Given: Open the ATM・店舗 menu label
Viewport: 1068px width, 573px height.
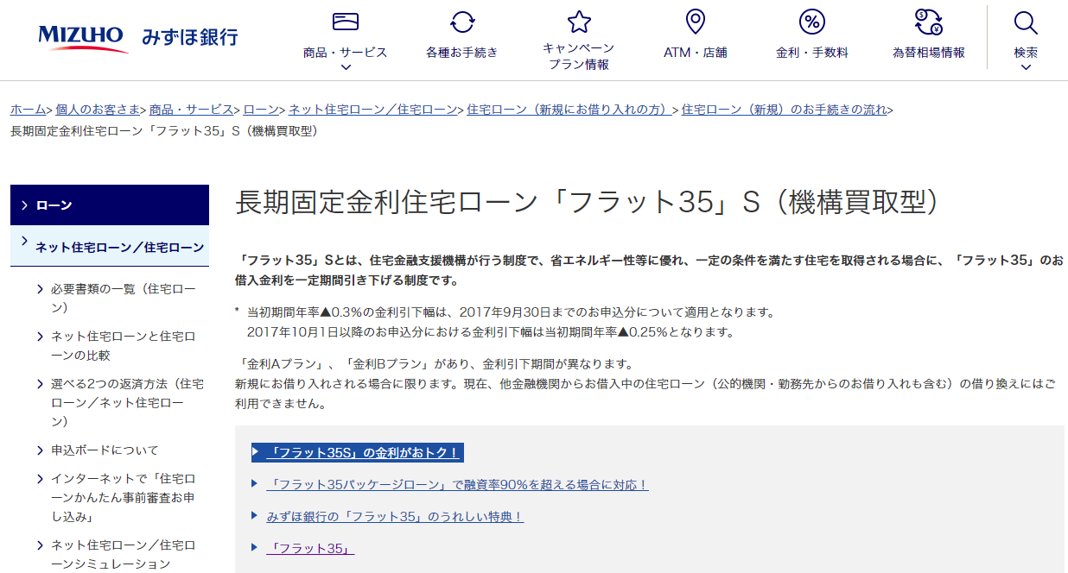Looking at the screenshot, I should 696,52.
